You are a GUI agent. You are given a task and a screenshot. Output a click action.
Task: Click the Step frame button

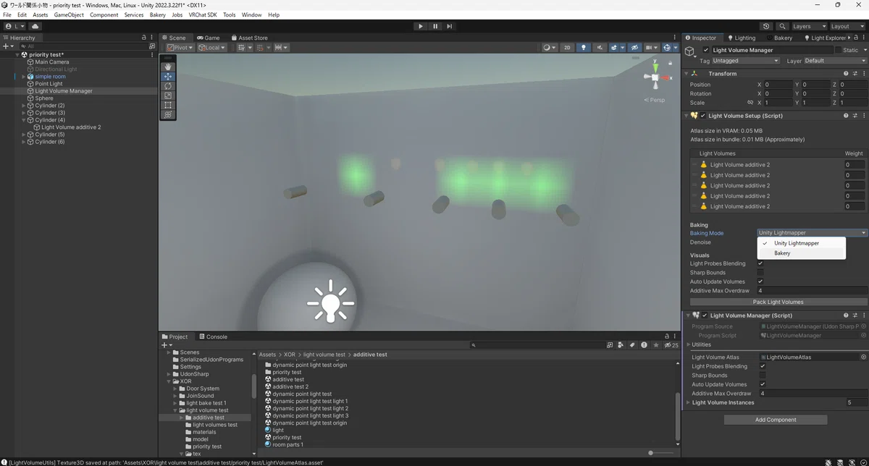tap(450, 26)
